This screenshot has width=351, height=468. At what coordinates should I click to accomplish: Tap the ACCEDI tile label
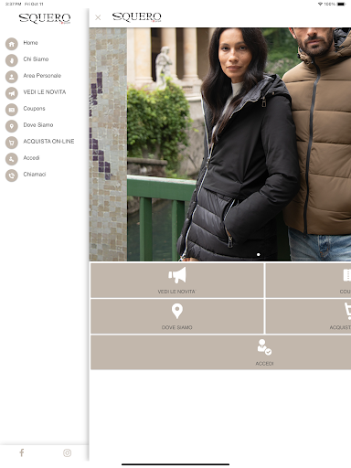264,364
